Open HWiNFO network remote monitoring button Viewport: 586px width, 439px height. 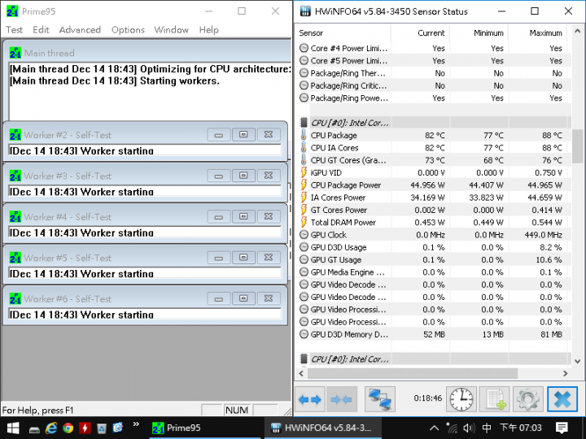(380, 399)
